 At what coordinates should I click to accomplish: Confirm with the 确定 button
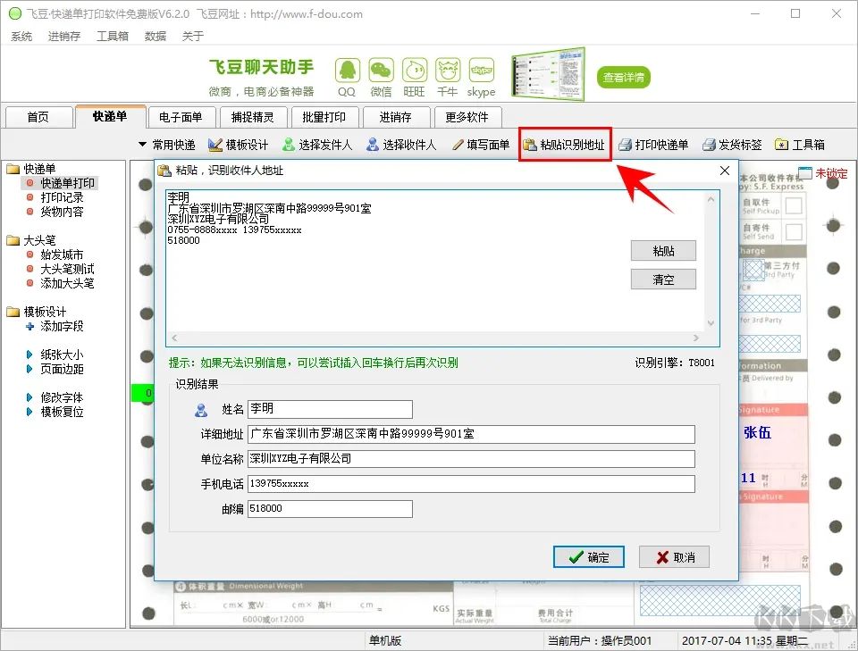[589, 557]
